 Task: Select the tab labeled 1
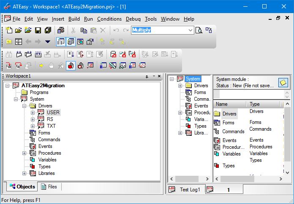(224, 190)
